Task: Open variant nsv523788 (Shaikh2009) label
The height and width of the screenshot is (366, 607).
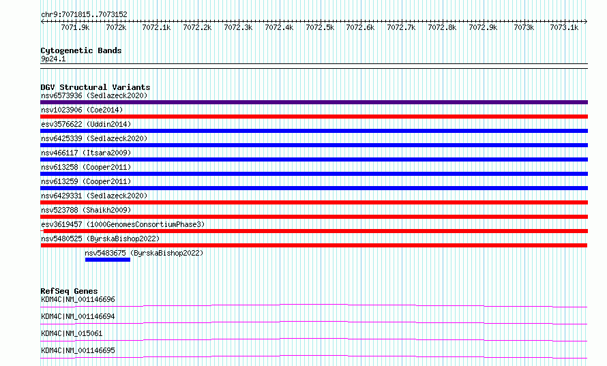Action: pos(86,210)
